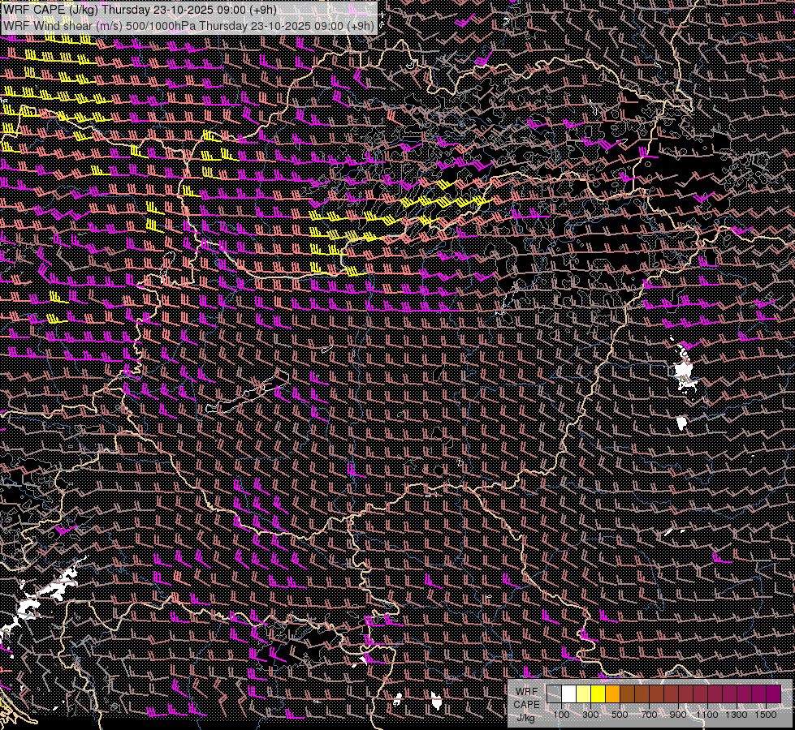Click the 700 label on the legend

click(x=649, y=715)
